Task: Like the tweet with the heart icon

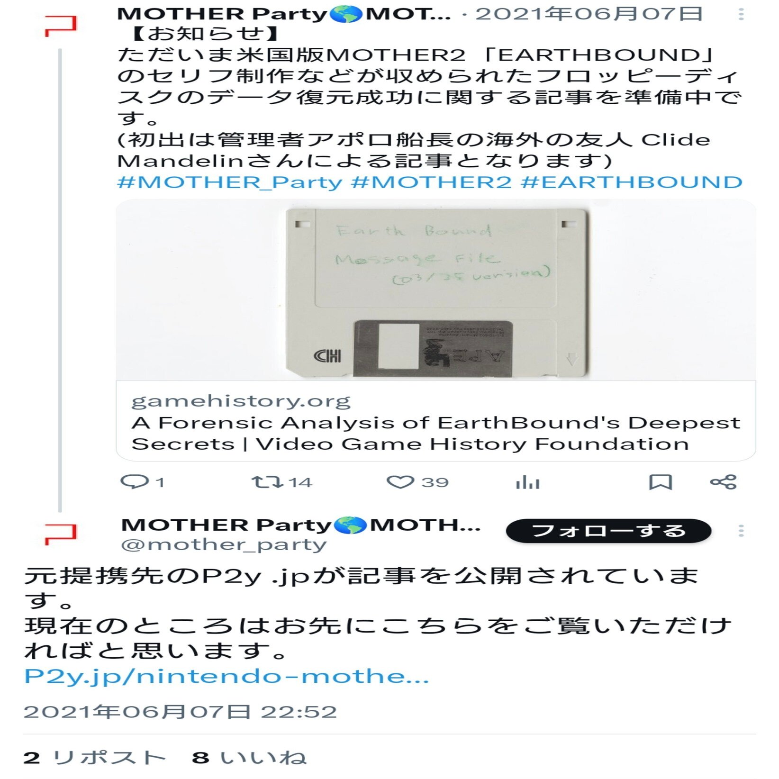Action: coord(401,482)
